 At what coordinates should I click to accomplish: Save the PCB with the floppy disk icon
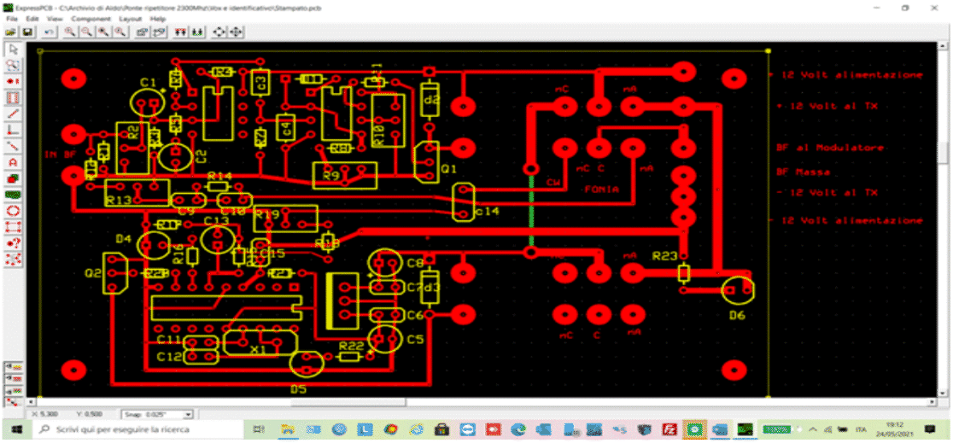tap(26, 32)
